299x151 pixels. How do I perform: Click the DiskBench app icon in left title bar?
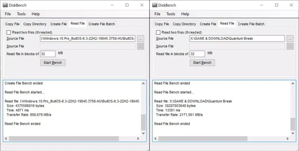(5, 5)
